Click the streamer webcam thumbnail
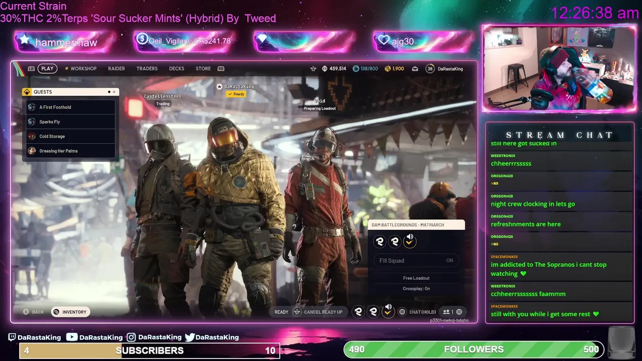642x361 pixels. (x=559, y=68)
